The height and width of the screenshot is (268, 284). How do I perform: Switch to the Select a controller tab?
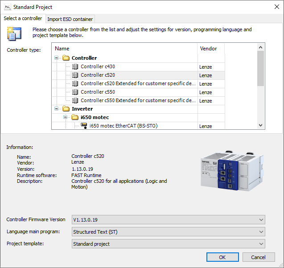tap(23, 18)
